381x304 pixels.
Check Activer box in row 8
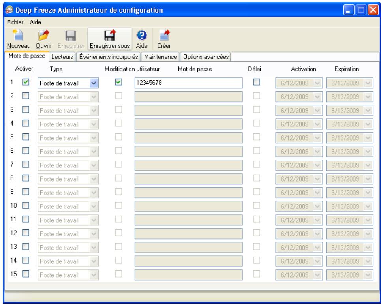(x=26, y=178)
